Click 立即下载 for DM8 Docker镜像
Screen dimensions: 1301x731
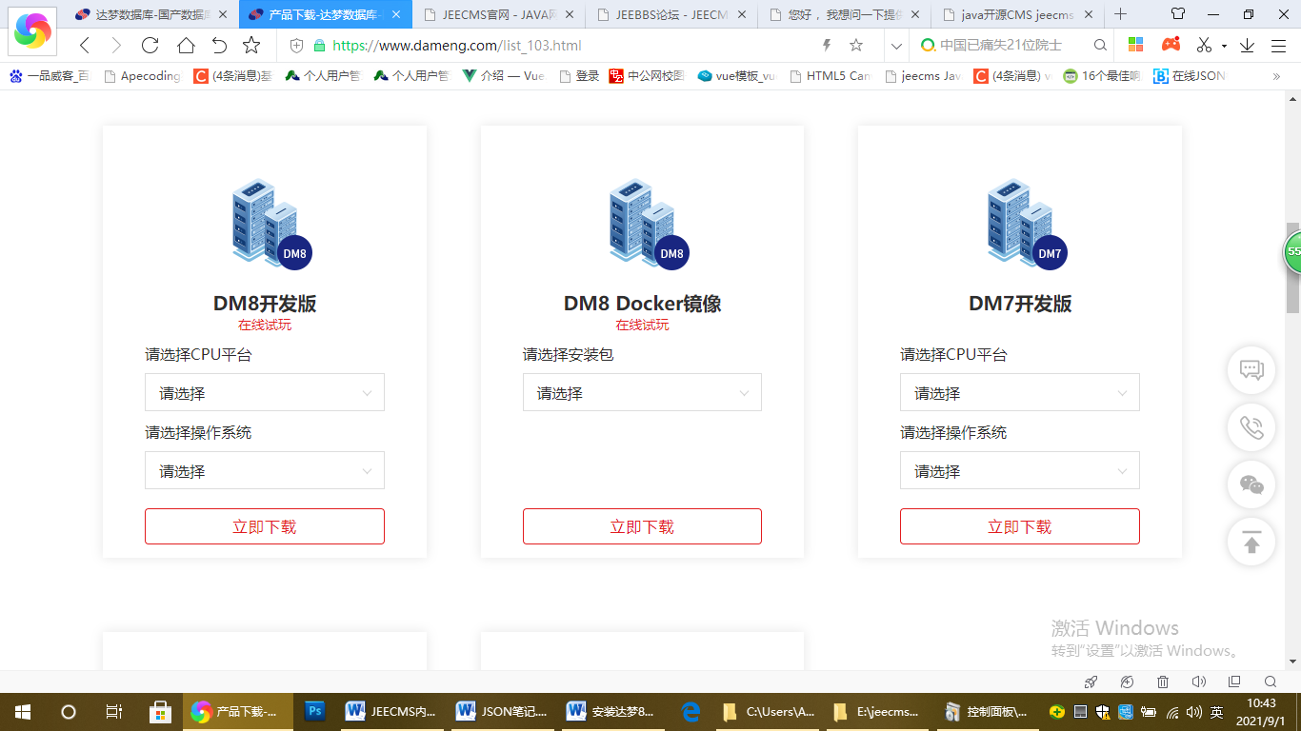pos(642,526)
